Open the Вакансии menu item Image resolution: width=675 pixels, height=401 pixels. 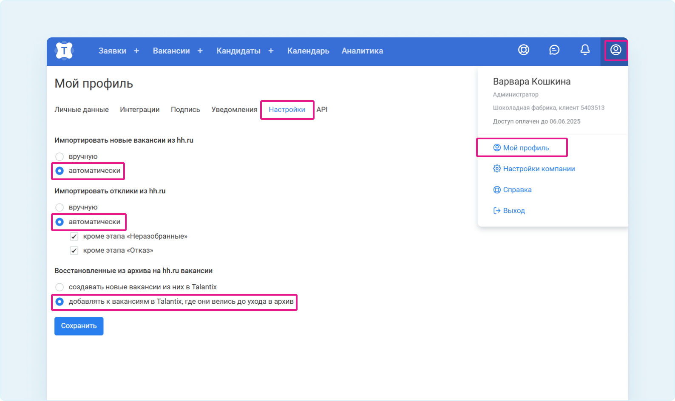(x=171, y=51)
